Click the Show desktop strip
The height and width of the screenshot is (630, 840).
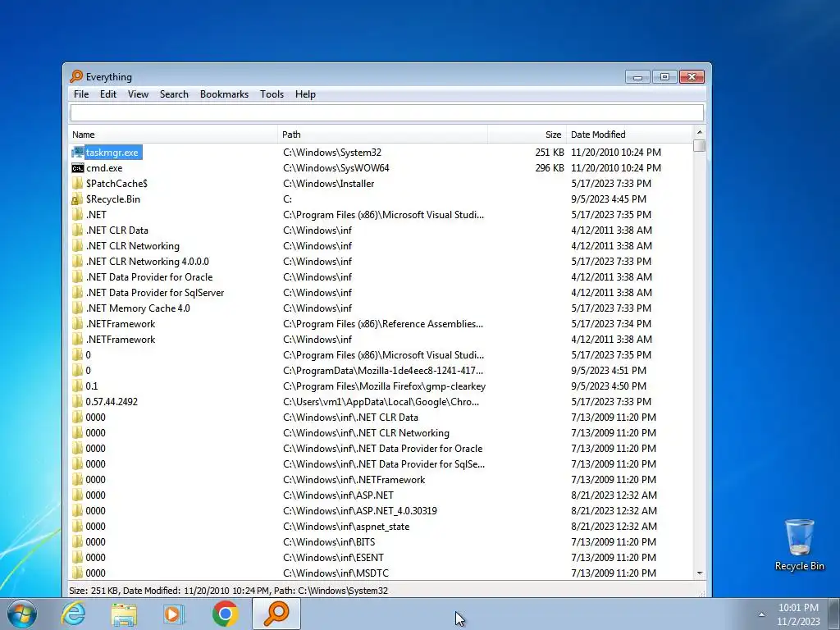coord(834,614)
